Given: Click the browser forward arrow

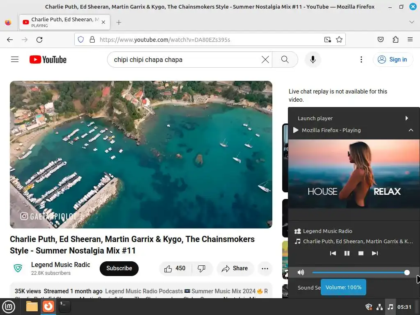Looking at the screenshot, I should (x=25, y=40).
